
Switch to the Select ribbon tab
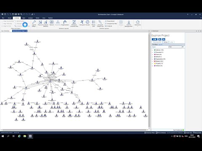click(37, 18)
